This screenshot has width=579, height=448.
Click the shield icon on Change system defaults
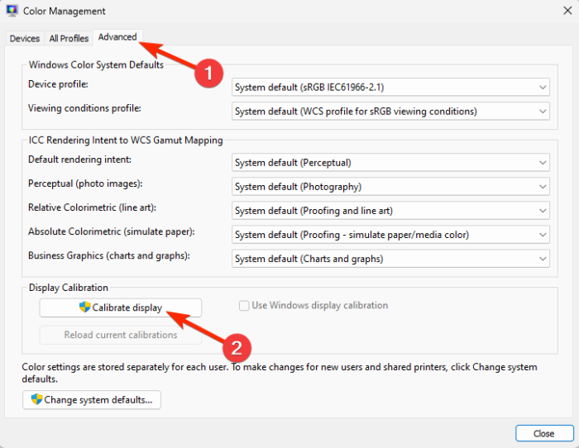36,400
